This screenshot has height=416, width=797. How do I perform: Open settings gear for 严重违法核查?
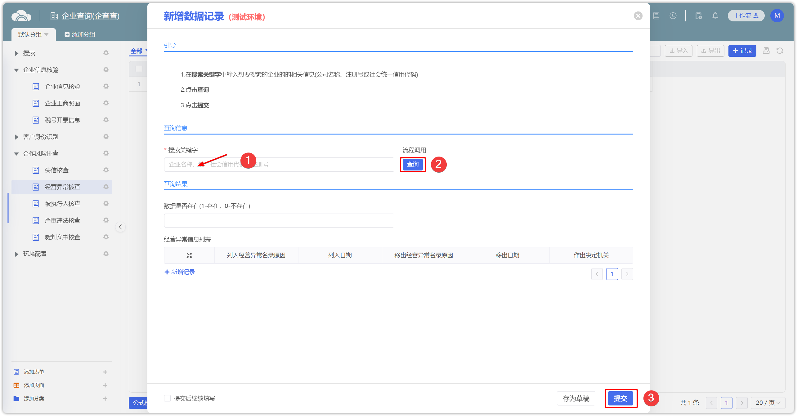click(106, 220)
